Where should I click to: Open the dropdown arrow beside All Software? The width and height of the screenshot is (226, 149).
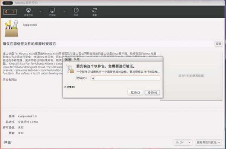coord(40,12)
